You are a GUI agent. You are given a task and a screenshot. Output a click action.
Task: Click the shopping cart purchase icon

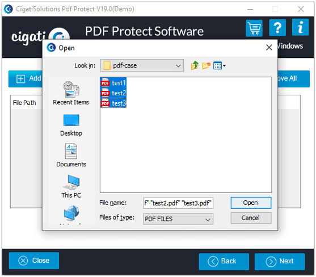254,28
